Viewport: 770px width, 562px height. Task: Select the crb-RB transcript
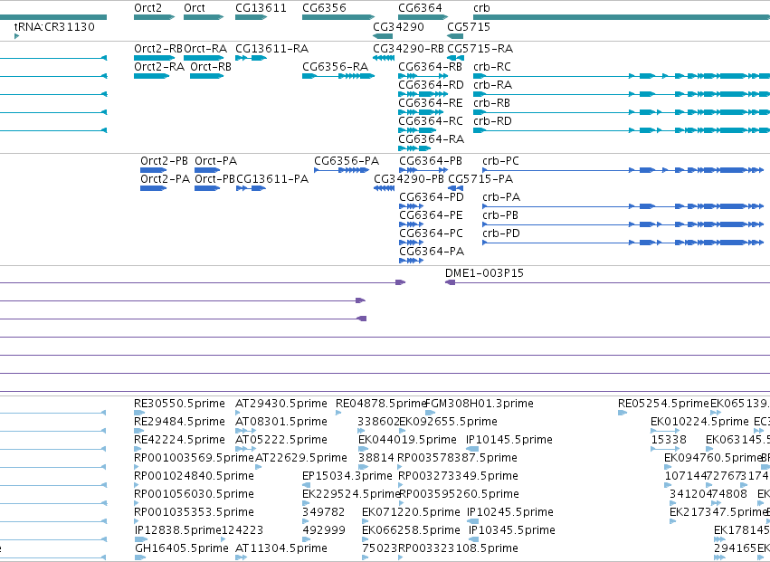[x=622, y=112]
